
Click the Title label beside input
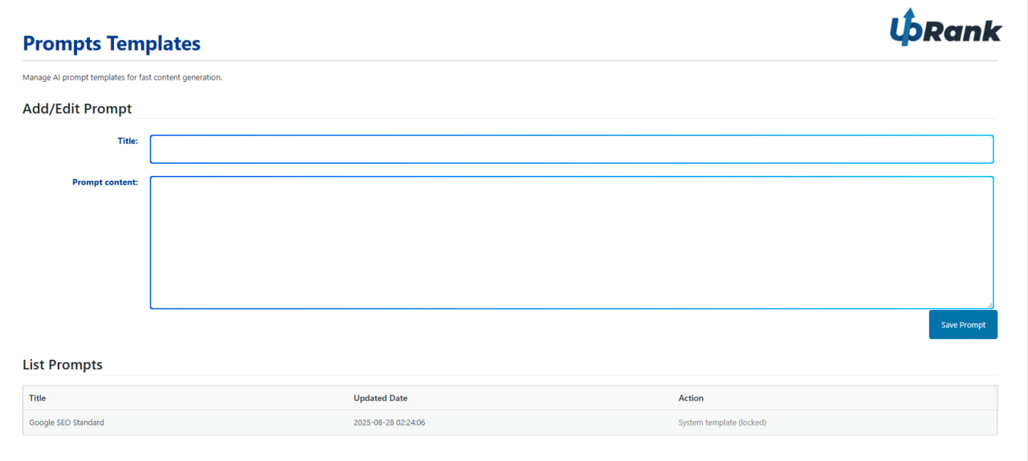pos(128,141)
